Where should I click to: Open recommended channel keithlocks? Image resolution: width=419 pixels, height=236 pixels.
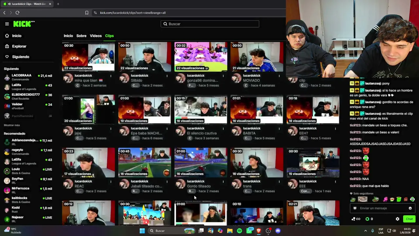[x=28, y=200]
